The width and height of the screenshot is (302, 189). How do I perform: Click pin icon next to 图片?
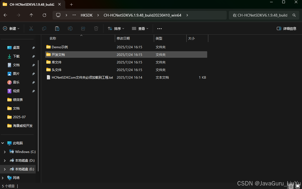click(33, 74)
